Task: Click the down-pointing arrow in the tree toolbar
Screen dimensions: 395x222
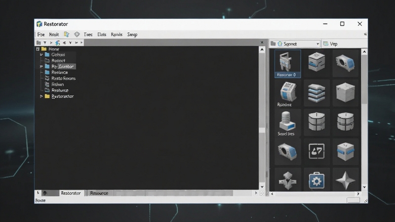Action: pyautogui.click(x=71, y=43)
